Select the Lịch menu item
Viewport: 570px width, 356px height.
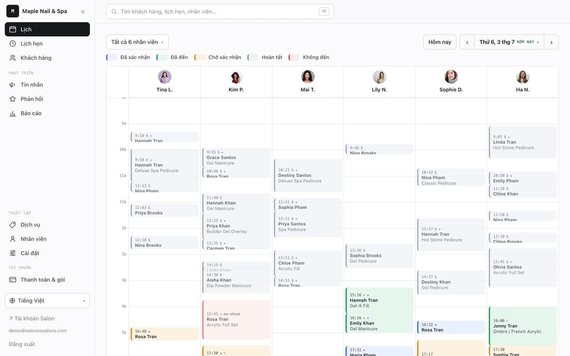click(47, 29)
